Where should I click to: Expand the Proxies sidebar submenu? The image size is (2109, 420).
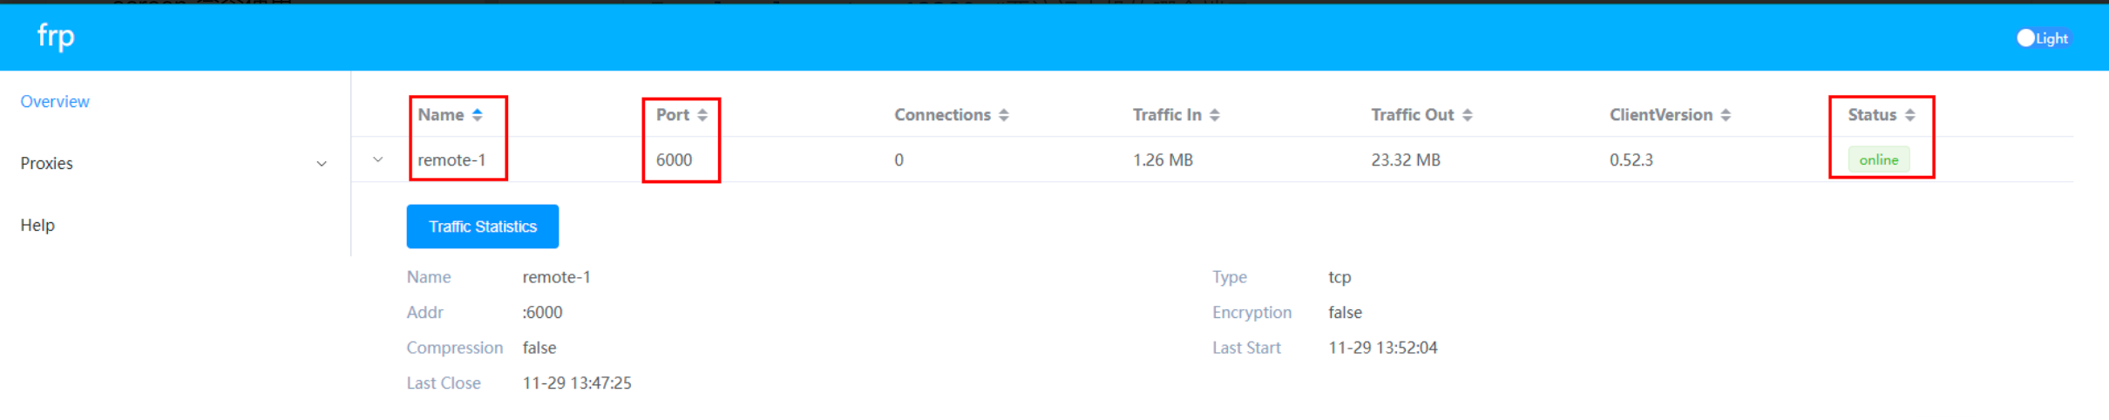coord(322,164)
